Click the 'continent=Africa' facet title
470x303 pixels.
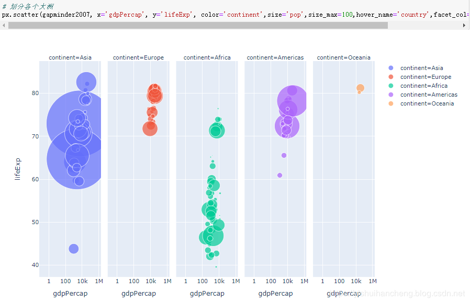tap(207, 57)
